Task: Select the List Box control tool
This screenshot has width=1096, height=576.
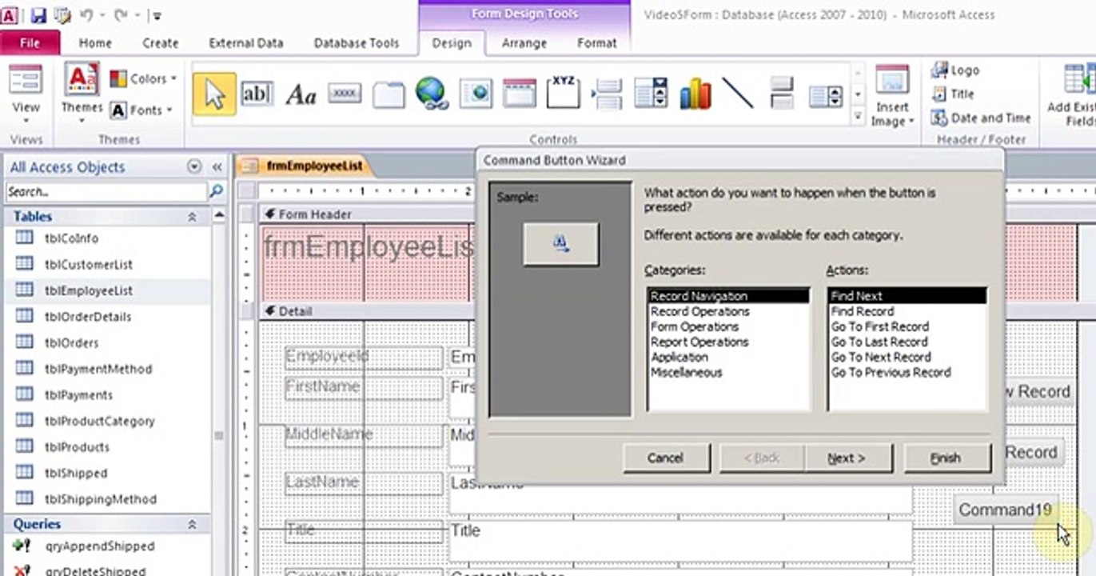Action: tap(826, 97)
